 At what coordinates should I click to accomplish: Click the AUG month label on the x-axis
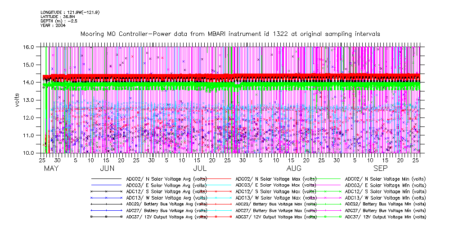[x=294, y=169]
